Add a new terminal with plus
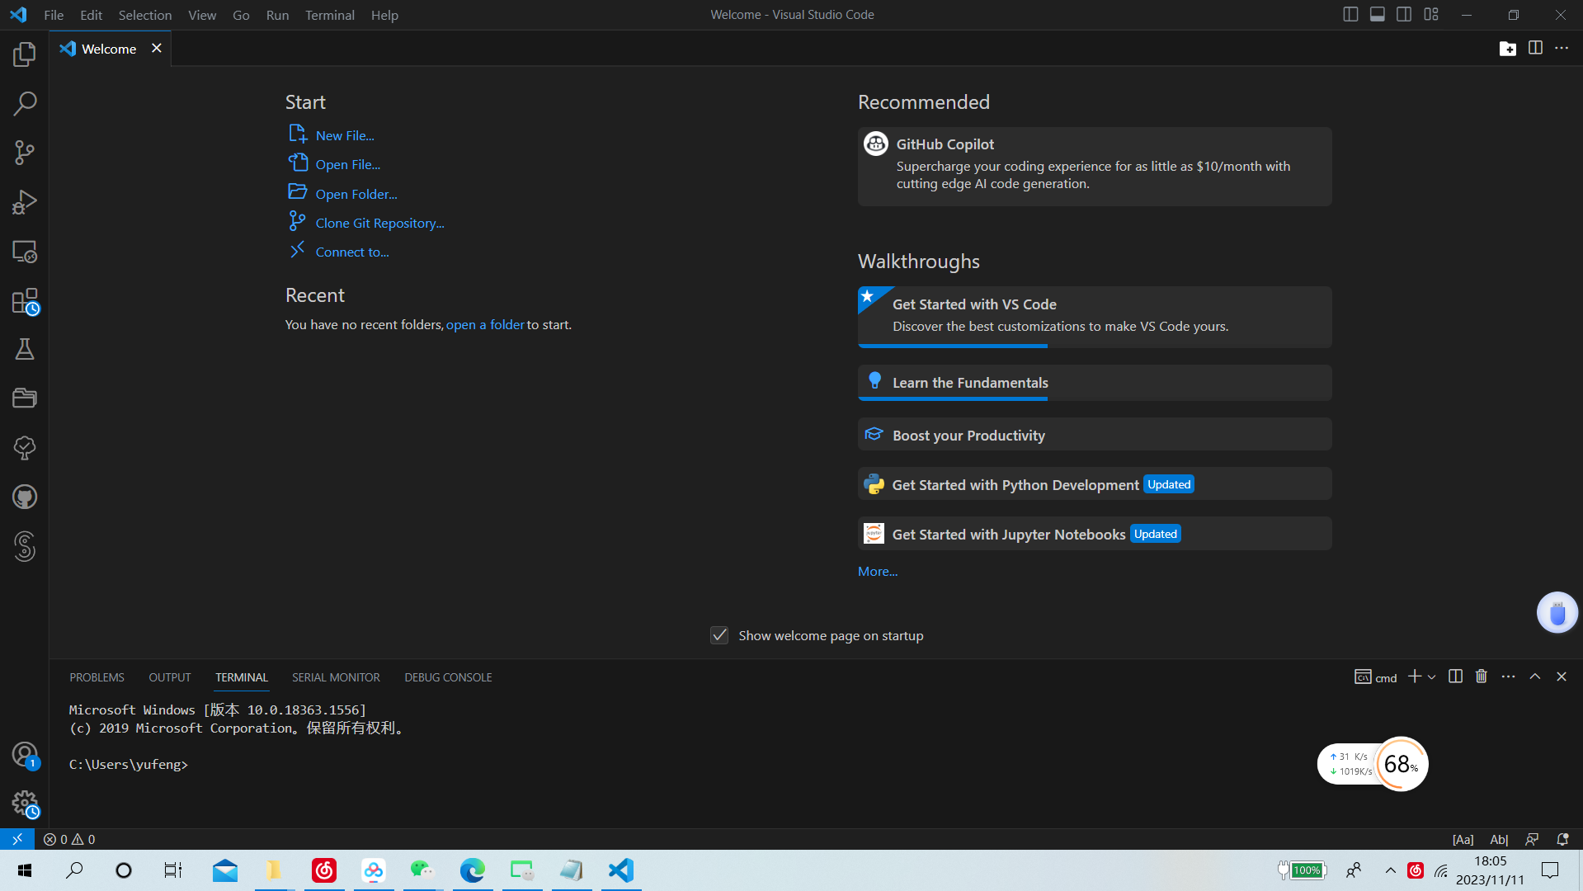 coord(1414,676)
